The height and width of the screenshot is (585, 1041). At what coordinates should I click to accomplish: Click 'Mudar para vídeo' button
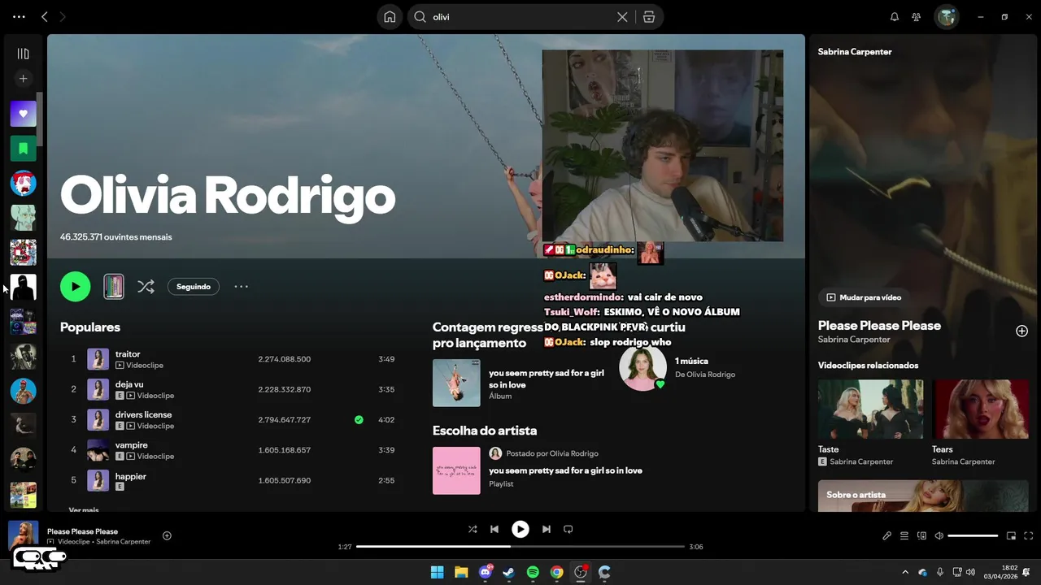[864, 297]
